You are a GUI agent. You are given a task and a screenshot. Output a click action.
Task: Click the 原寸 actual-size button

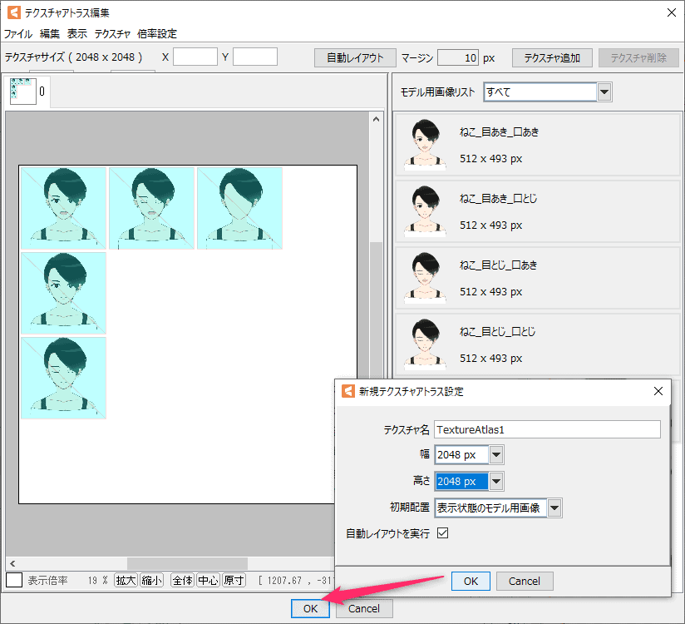pos(234,581)
